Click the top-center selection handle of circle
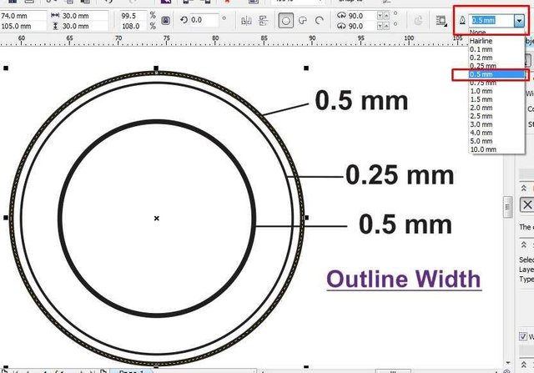Screen dimensions: 534x373 [156, 68]
